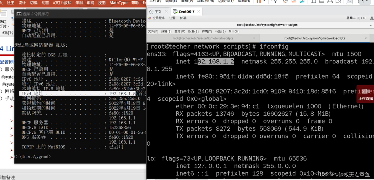Click the highlighted 192.168.1.2 in terminal
Image resolution: width=374 pixels, height=180 pixels.
[x=216, y=61]
